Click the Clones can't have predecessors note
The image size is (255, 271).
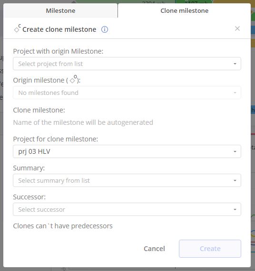point(63,226)
